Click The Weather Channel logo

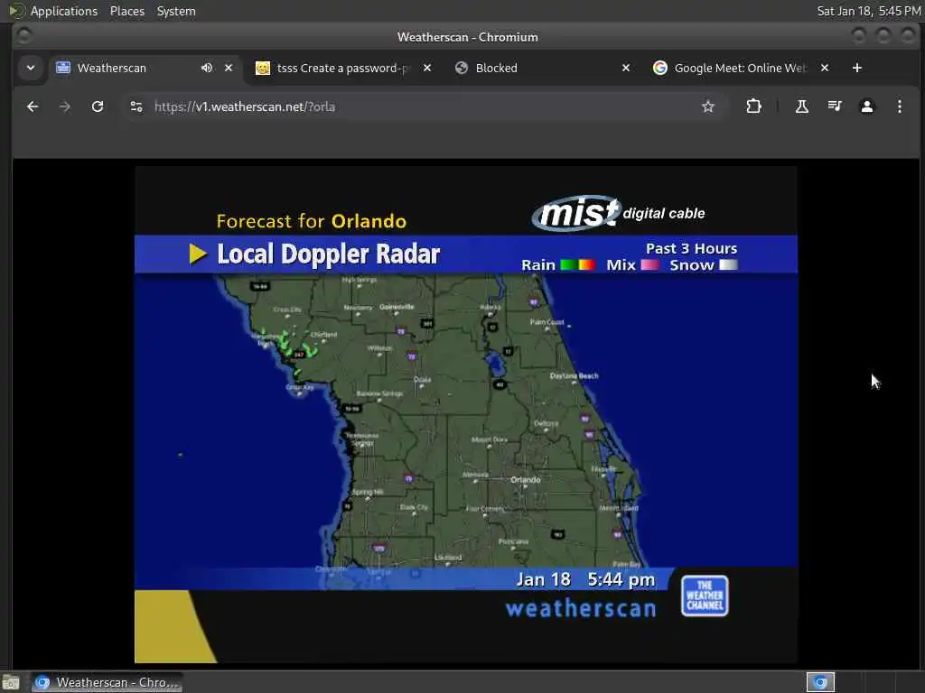point(705,596)
